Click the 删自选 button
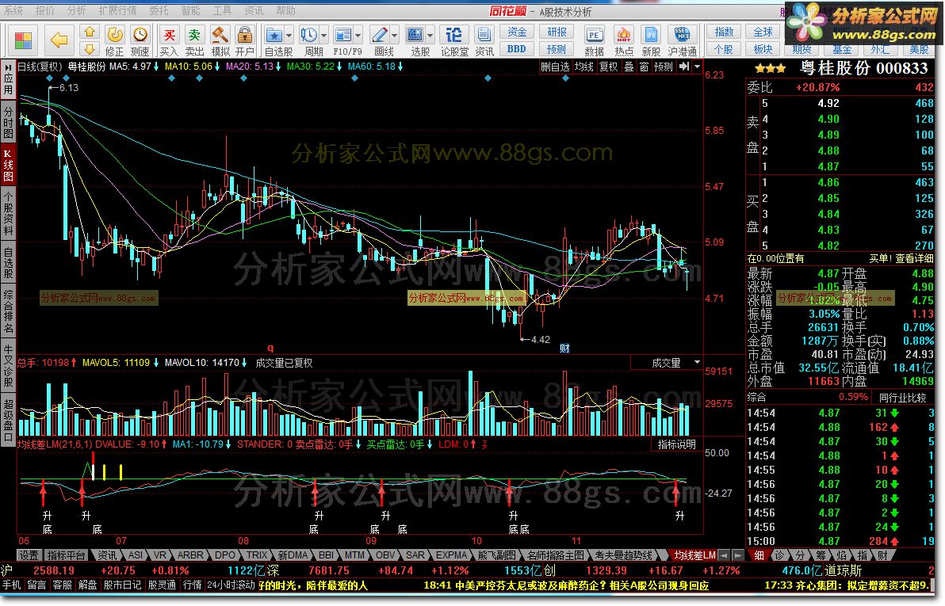The width and height of the screenshot is (945, 606). point(554,67)
